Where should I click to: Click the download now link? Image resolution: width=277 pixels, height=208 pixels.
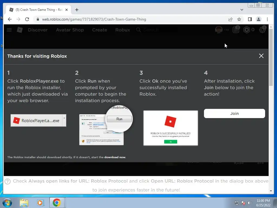click(115, 157)
